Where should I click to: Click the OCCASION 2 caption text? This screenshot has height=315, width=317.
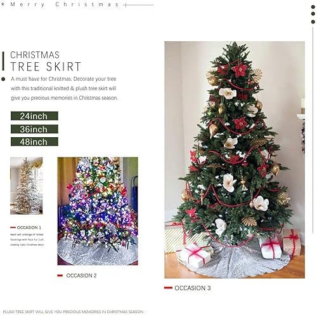point(81,276)
